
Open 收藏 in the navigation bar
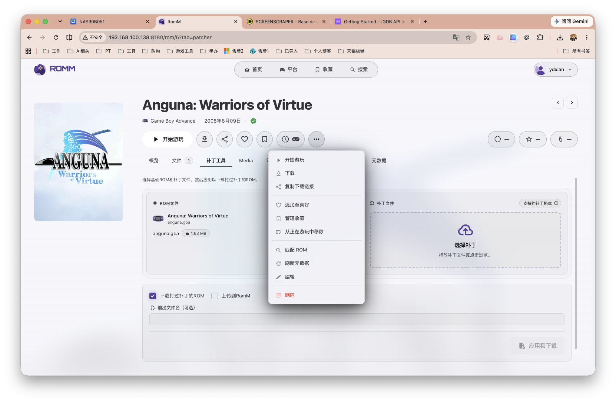[324, 70]
